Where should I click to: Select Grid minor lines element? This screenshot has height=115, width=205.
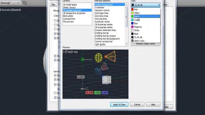pyautogui.click(x=110, y=16)
